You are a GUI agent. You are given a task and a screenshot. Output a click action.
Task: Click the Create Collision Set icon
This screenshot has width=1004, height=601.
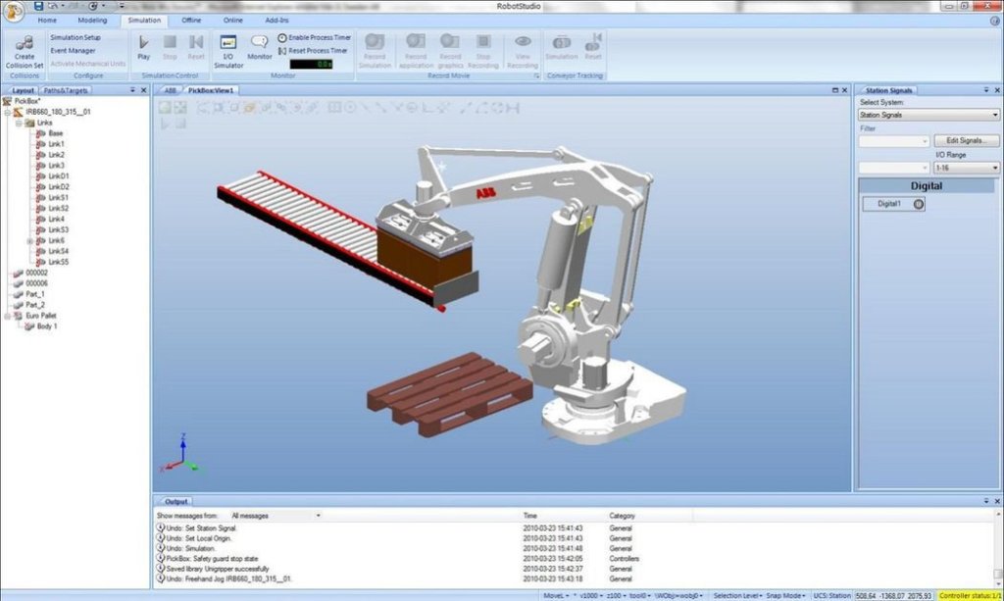(x=24, y=44)
